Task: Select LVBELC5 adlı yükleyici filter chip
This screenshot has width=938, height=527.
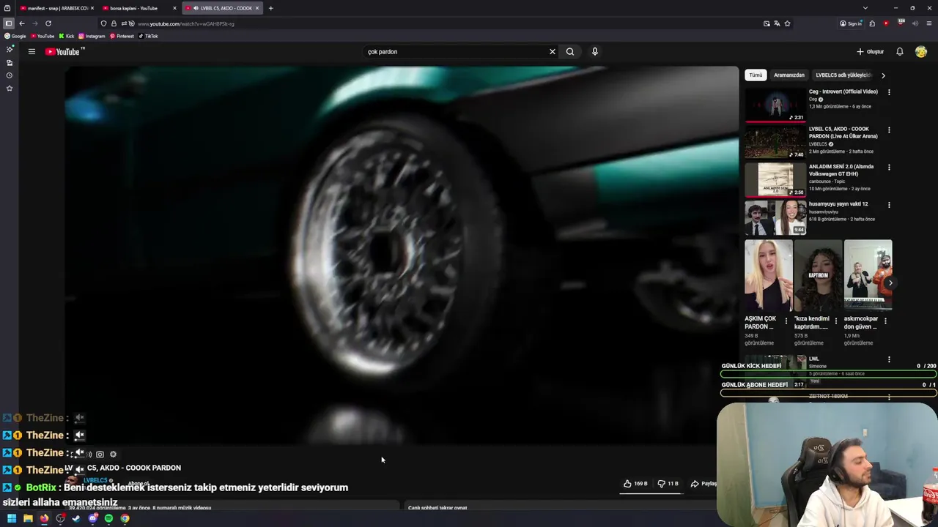Action: click(x=843, y=75)
